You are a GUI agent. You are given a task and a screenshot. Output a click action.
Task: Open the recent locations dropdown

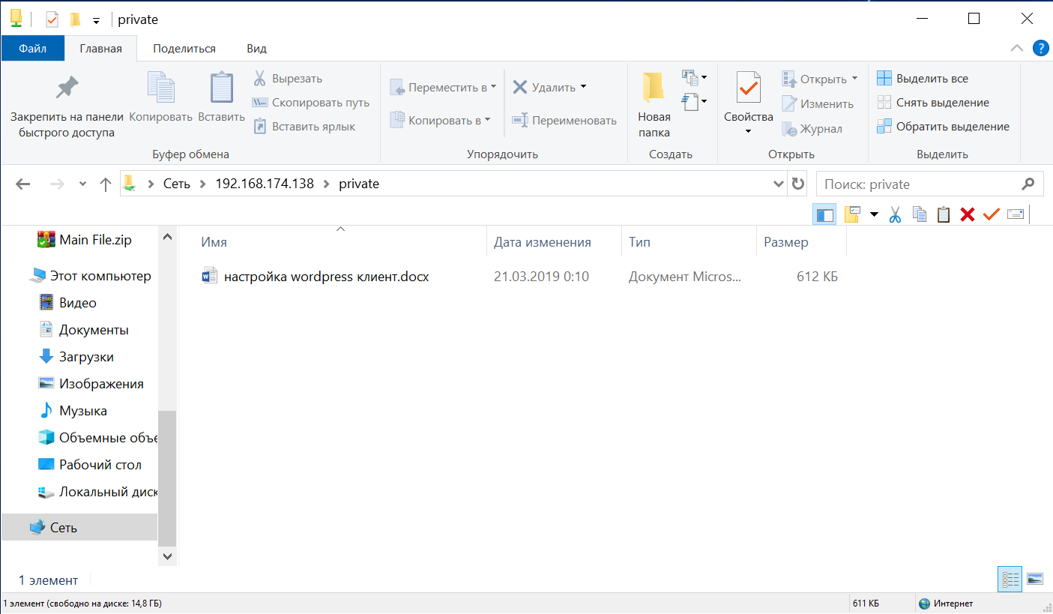click(82, 184)
